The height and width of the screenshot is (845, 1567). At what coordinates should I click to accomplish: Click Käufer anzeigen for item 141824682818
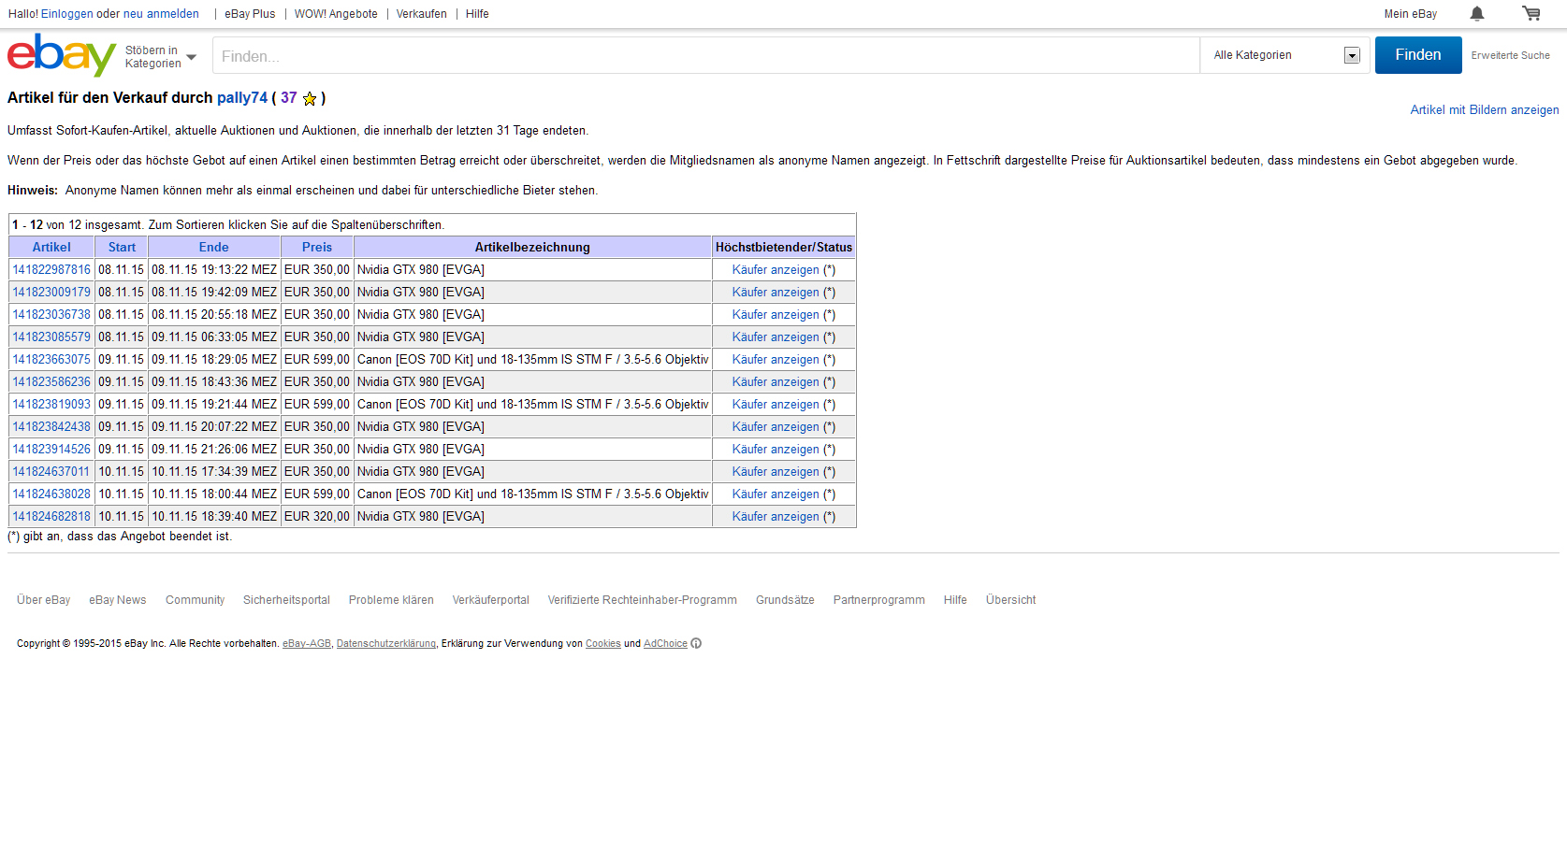click(x=776, y=517)
